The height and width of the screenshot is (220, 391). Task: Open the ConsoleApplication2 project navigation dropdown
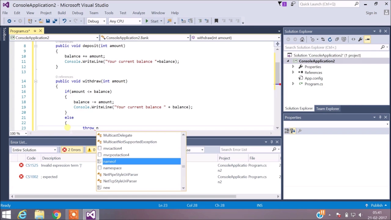(x=54, y=38)
